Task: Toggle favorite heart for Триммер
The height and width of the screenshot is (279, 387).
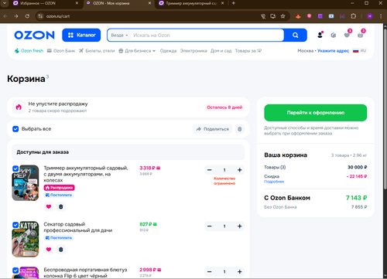Action: (49, 206)
